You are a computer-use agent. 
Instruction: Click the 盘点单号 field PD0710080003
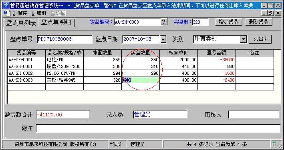(64, 39)
